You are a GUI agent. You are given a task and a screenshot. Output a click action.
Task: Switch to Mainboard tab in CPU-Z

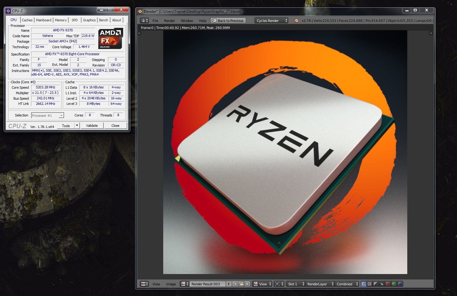tap(44, 20)
